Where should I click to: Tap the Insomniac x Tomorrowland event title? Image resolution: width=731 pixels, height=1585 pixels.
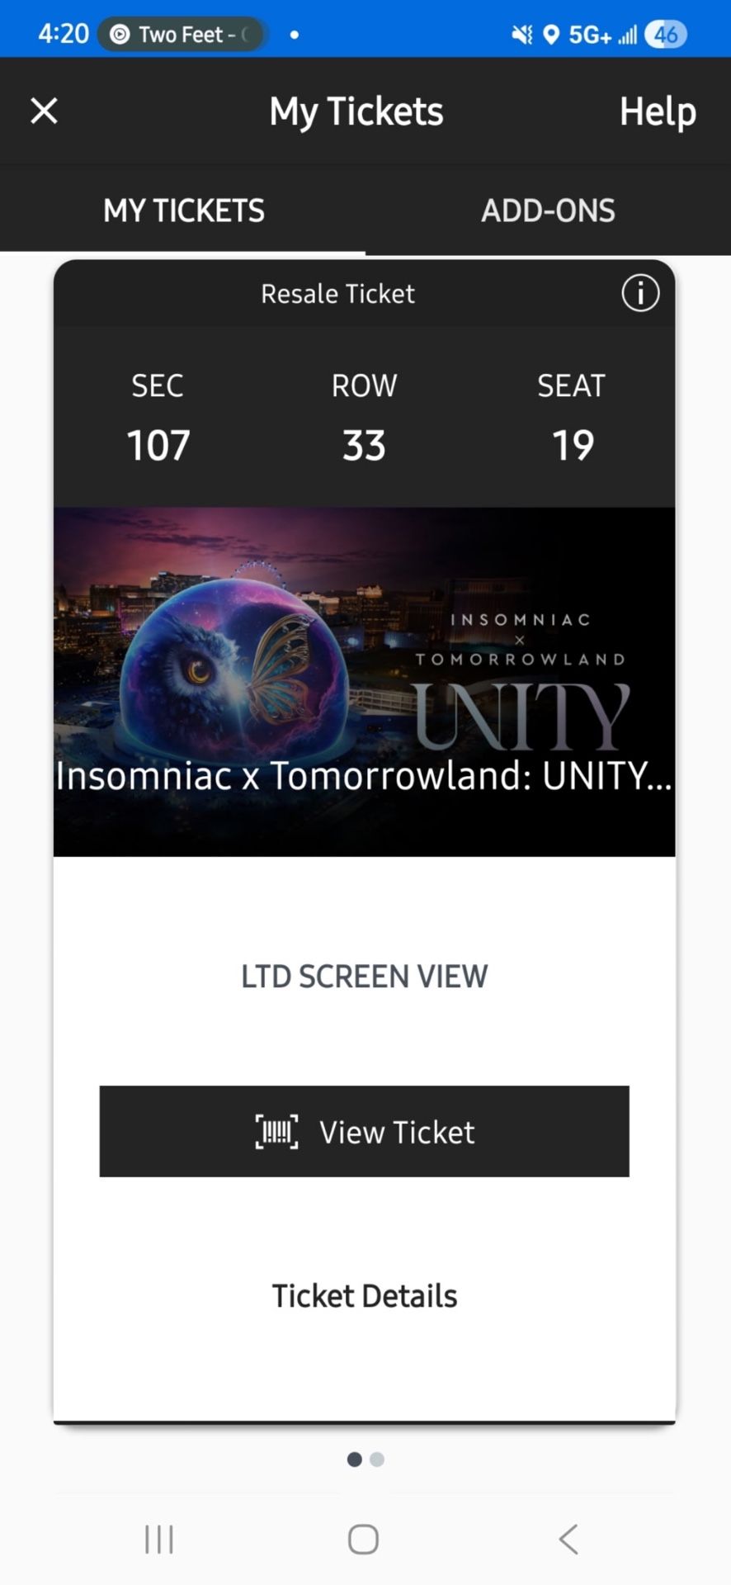[364, 776]
